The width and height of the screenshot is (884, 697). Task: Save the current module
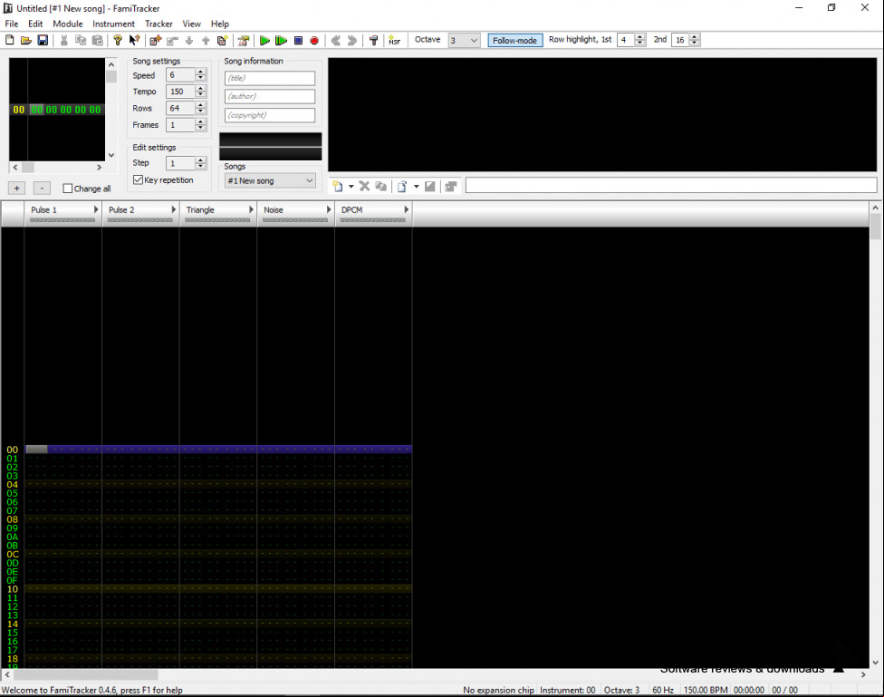point(43,40)
